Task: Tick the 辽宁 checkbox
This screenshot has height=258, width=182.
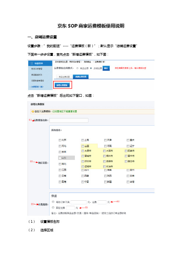Action: (128, 146)
